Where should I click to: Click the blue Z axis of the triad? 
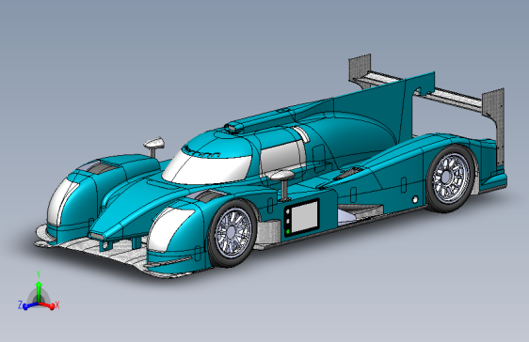pyautogui.click(x=29, y=306)
